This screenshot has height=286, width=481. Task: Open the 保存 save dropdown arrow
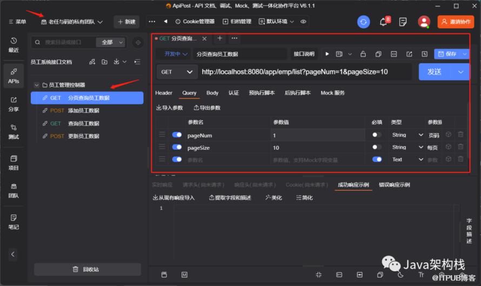coord(465,54)
